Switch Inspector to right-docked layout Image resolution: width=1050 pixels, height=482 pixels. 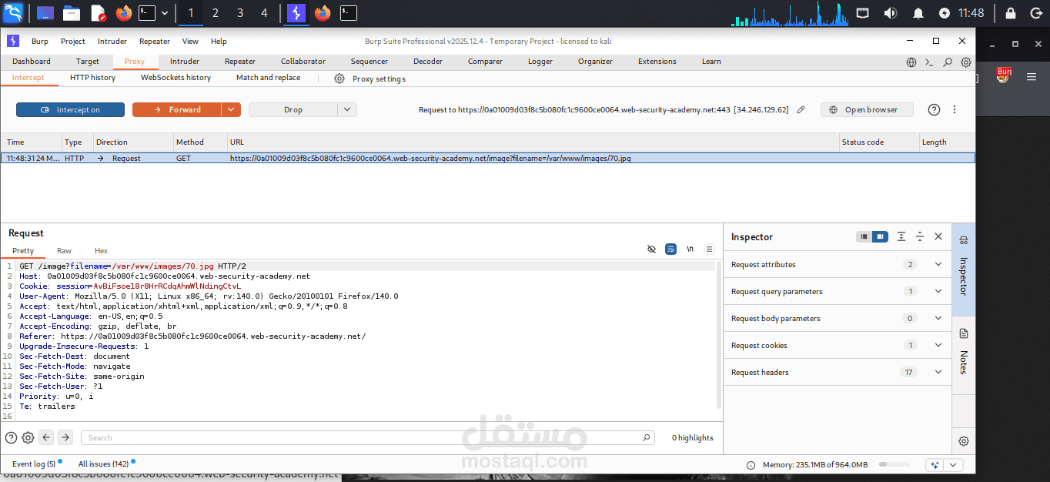[880, 237]
